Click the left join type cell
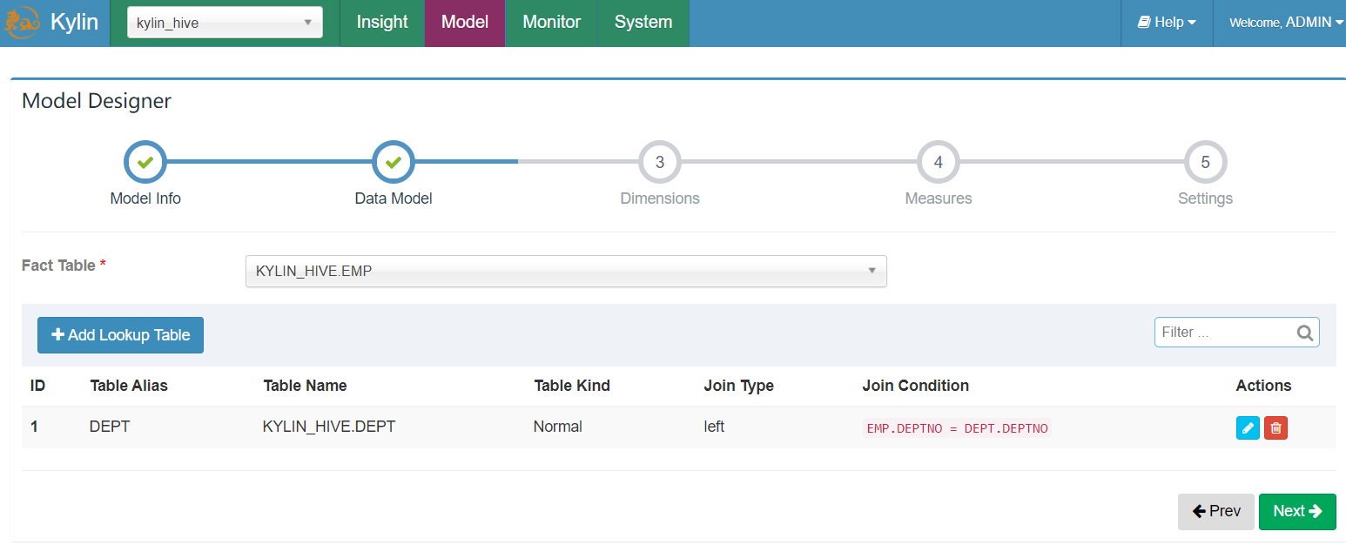 click(714, 427)
